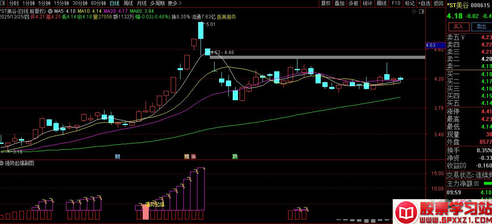Toggle 复权 price adjustment

pyautogui.click(x=326, y=3)
